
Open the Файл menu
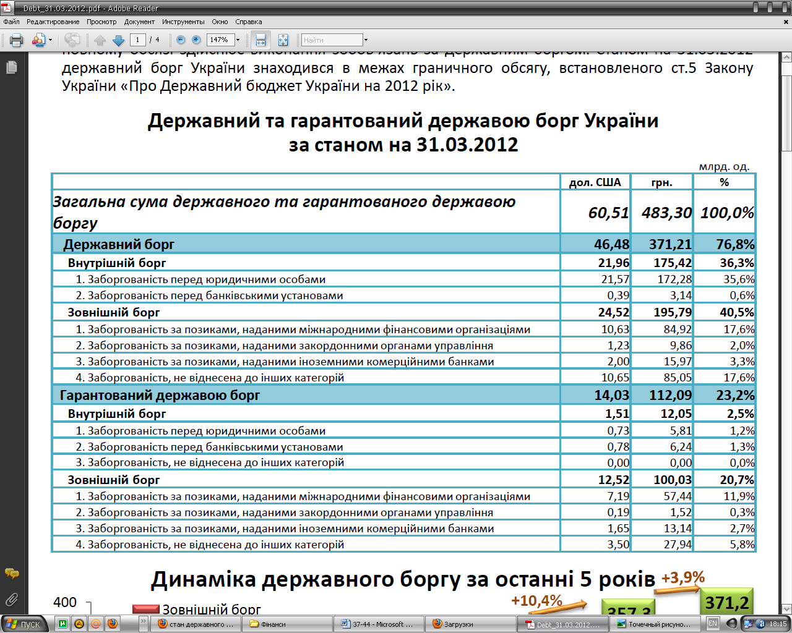11,22
